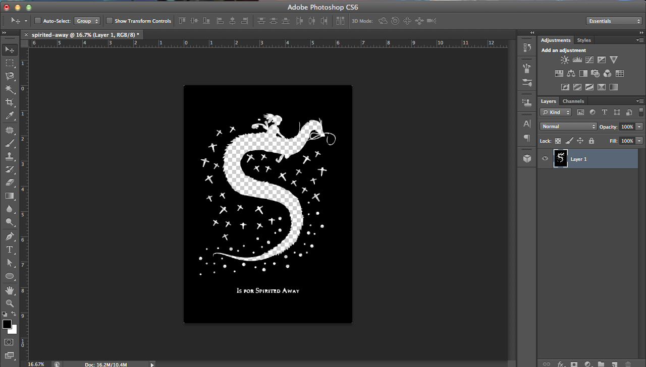Select the Brush tool
Image resolution: width=646 pixels, height=367 pixels.
(x=10, y=143)
